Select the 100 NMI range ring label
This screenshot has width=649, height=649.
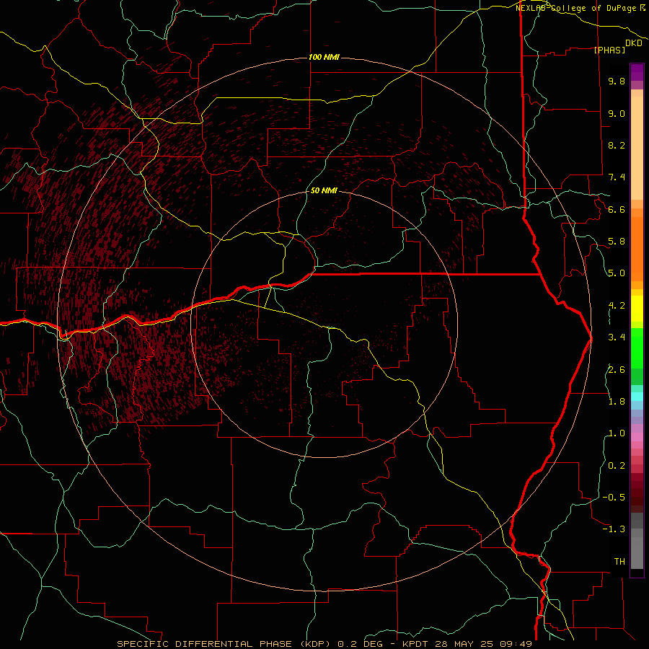(x=324, y=57)
